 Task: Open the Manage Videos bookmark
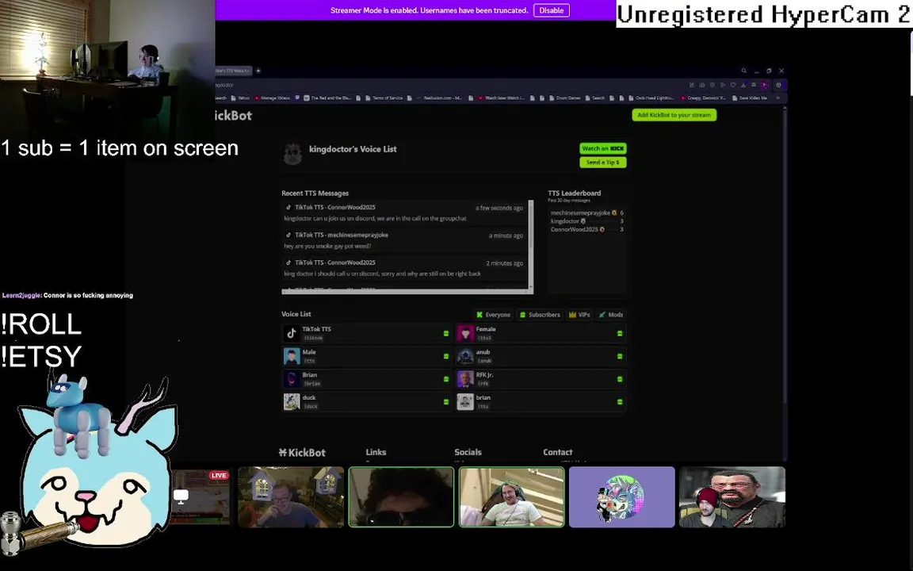272,98
